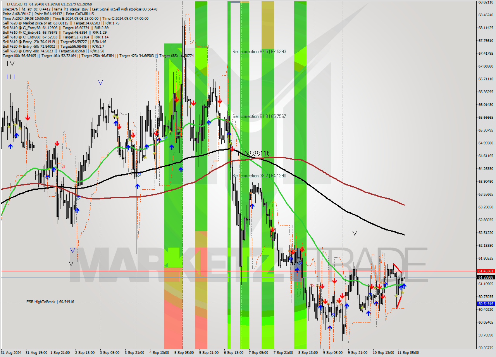Viewport: 496px width, 357px height.
Task: Click the black 61.28968 current price tag
Action: (486, 277)
